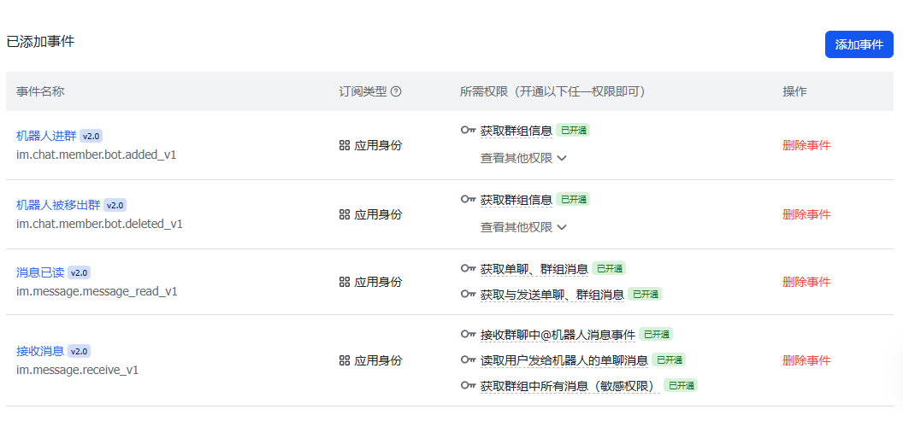Screen dimensions: 903x421
Task: Click the grid icon in 消息已读 row
Action: pos(345,282)
